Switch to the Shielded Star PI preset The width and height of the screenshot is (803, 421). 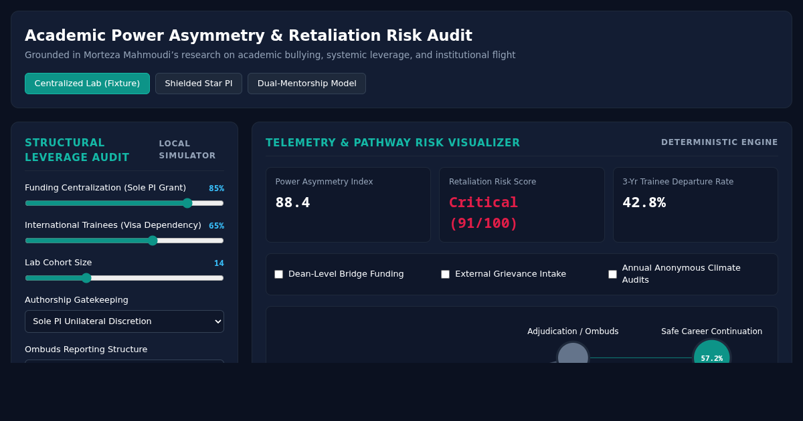pos(199,84)
